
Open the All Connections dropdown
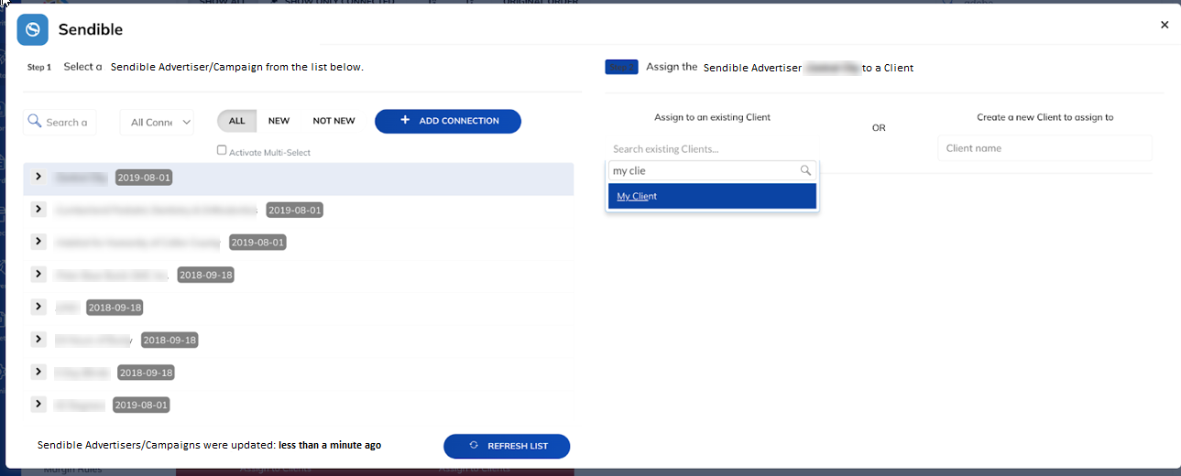tap(157, 122)
